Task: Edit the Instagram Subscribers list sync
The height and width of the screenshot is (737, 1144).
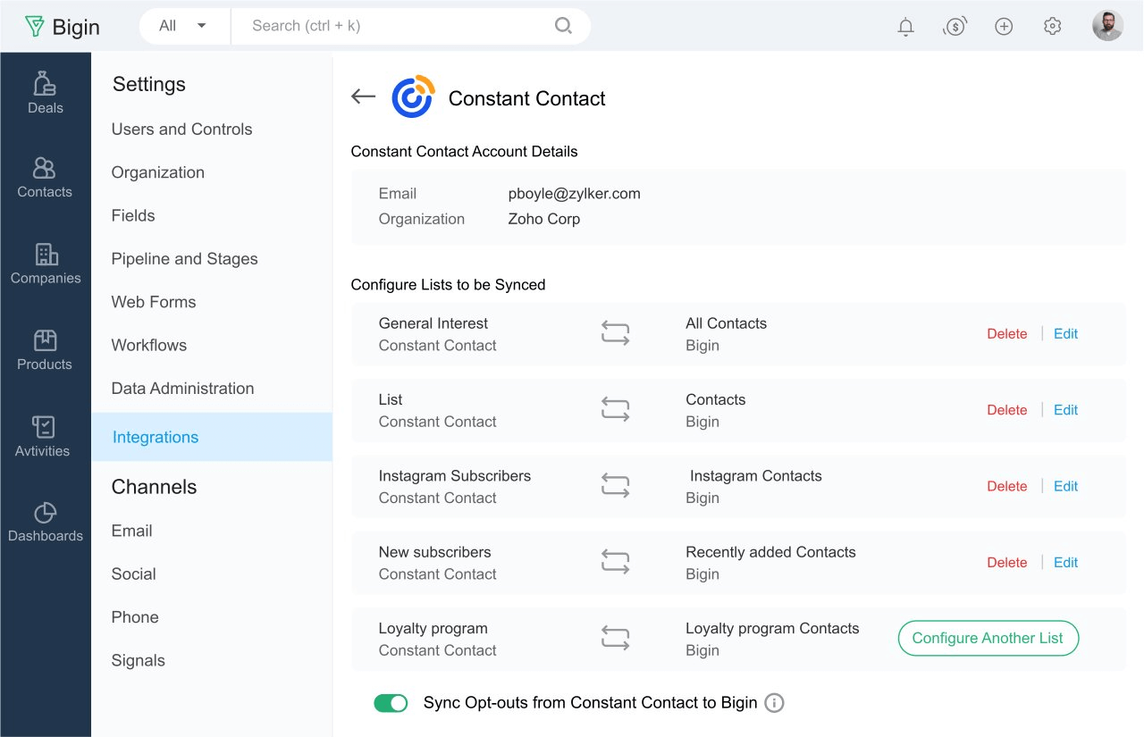Action: pos(1065,486)
